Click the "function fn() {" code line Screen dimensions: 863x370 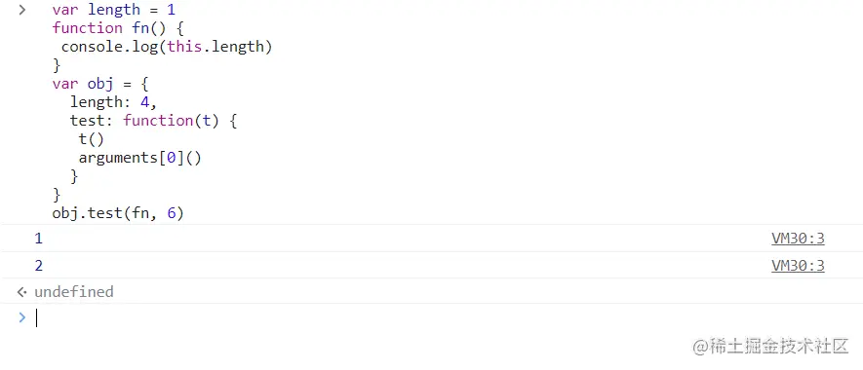[118, 28]
